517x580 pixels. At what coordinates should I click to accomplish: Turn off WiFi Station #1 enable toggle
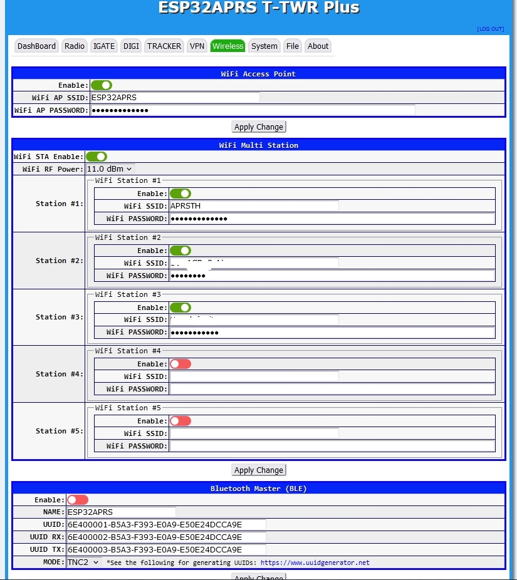coord(180,194)
